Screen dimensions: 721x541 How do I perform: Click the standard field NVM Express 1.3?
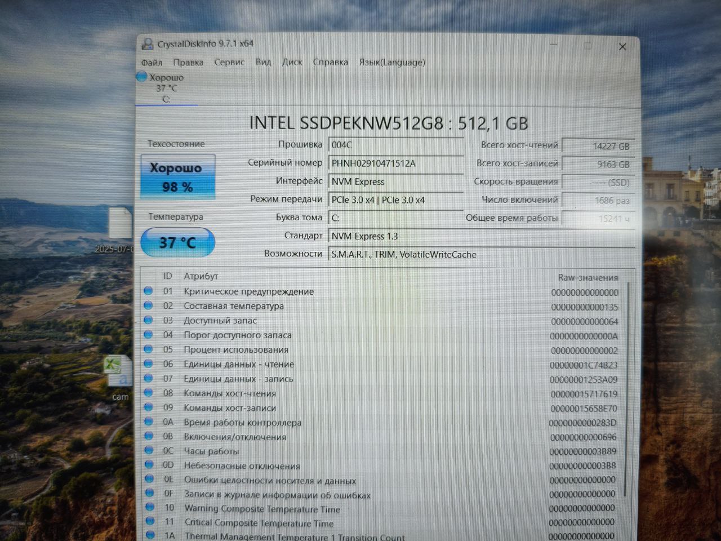click(482, 236)
